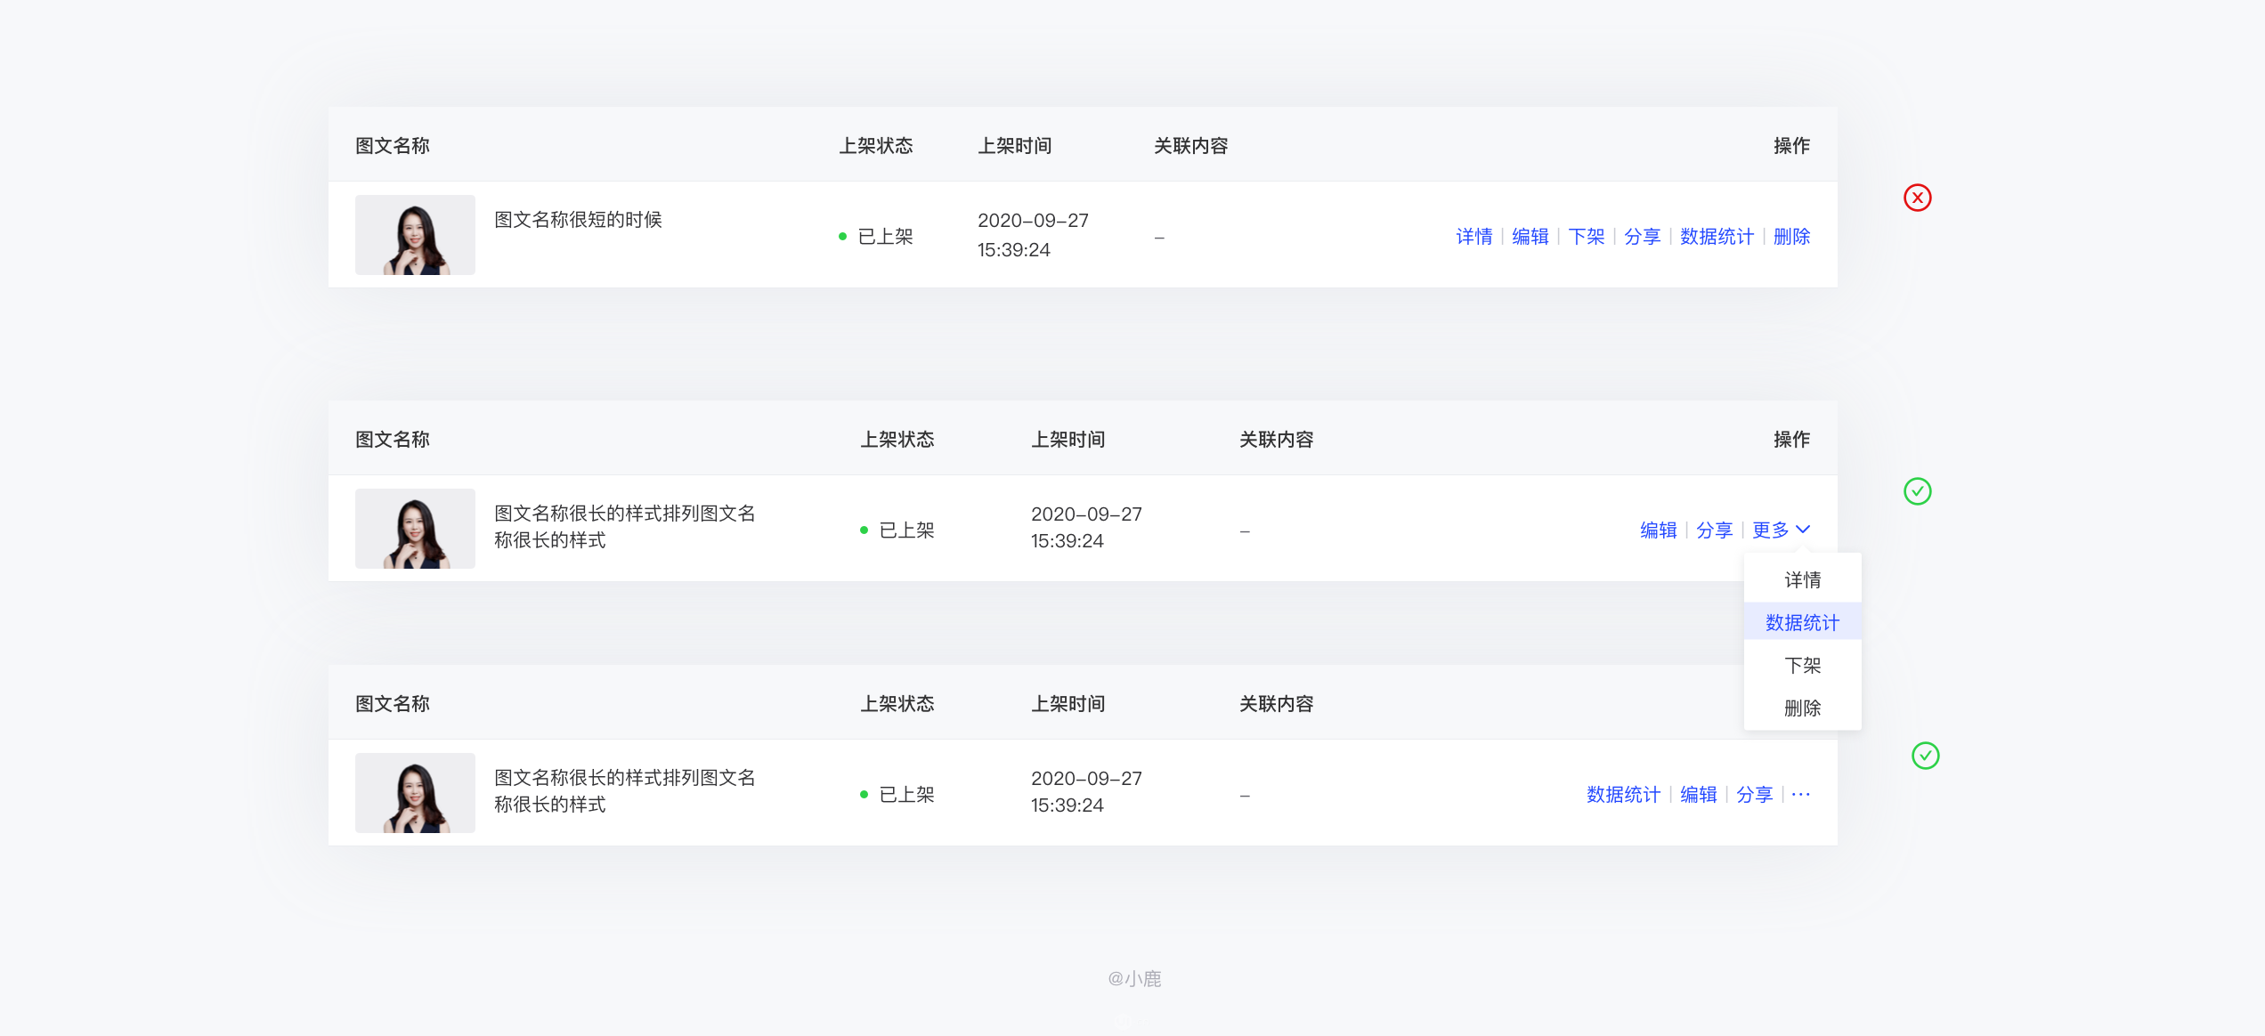2265x1036 pixels.
Task: Select 下架 from the dropdown menu
Action: (x=1802, y=665)
